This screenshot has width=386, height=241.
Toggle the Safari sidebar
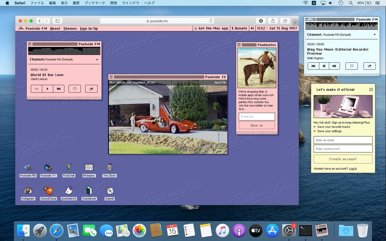coord(57,21)
